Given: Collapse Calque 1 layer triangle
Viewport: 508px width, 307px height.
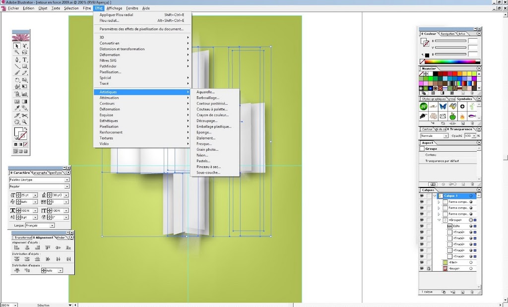Looking at the screenshot, I should [435, 196].
